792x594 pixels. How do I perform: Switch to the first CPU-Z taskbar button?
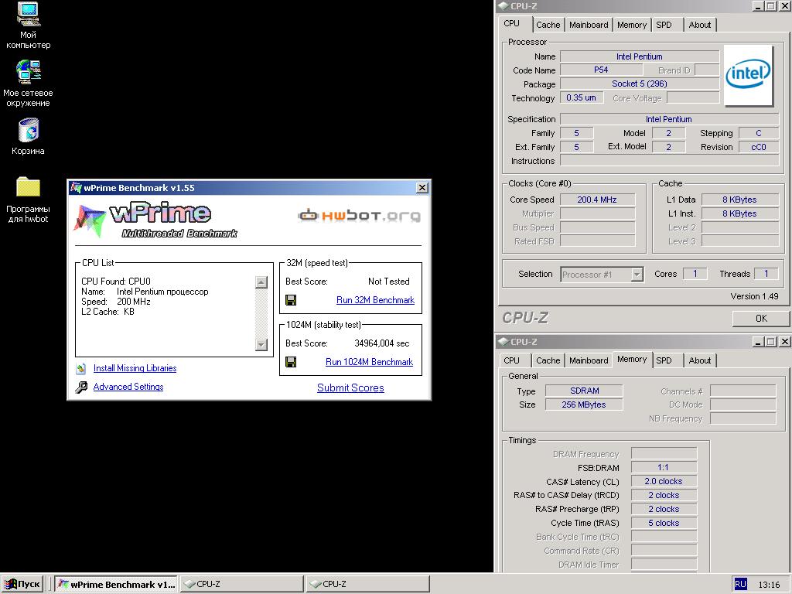(242, 585)
